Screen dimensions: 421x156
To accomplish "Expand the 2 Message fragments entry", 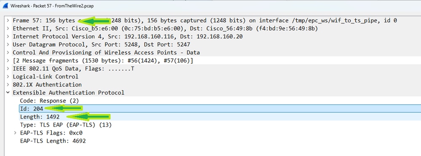I will coord(8,61).
